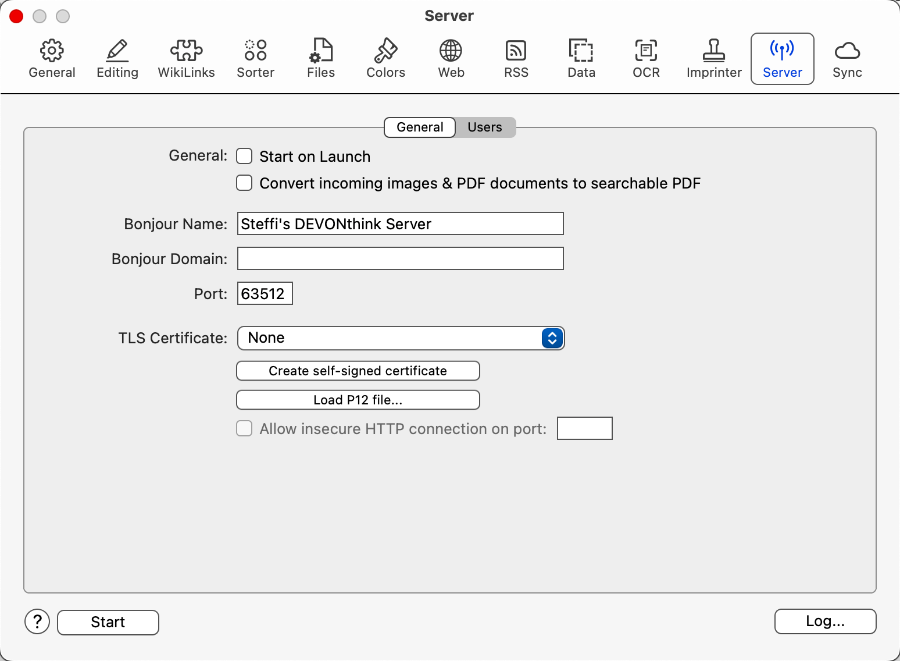Screen dimensions: 900x661
Task: Go to the Sync preferences pane
Action: tap(847, 59)
